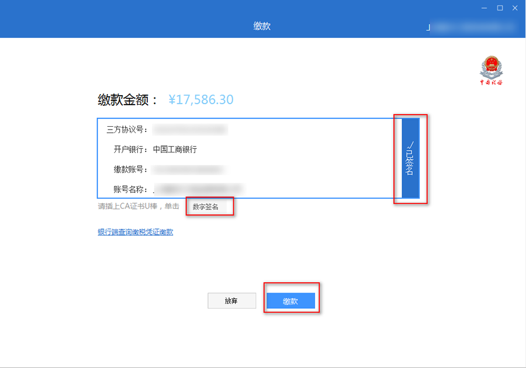Select the 缴款账号 value field

(188, 169)
